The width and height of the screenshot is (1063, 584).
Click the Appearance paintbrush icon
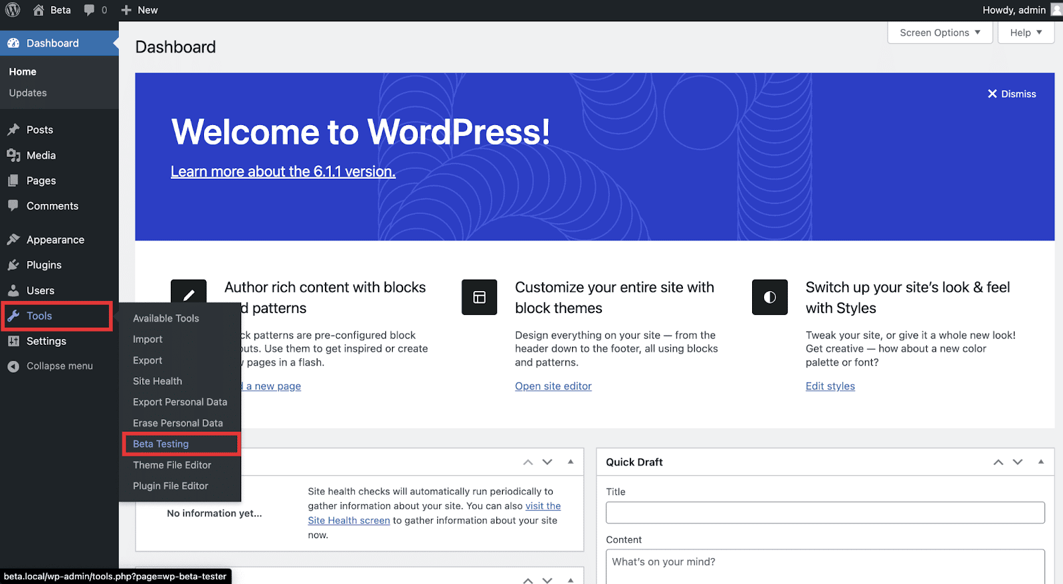[x=13, y=240]
